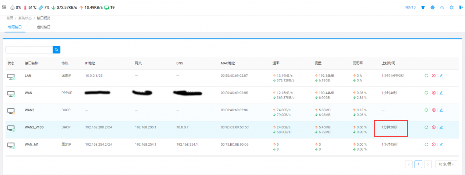The width and height of the screenshot is (465, 175).
Task: Click gateway 192.168.254.1 in WAN_M1 row
Action: pos(146,144)
